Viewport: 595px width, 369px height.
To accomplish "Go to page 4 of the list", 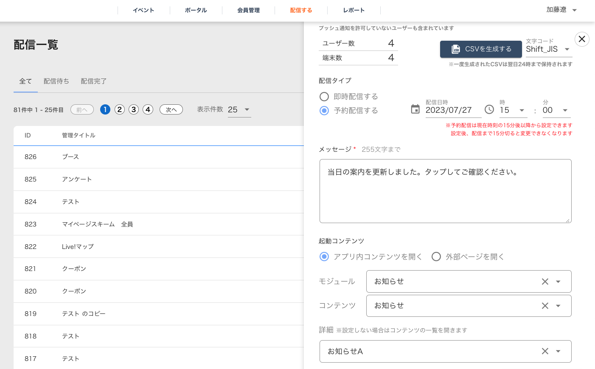I will coord(148,109).
